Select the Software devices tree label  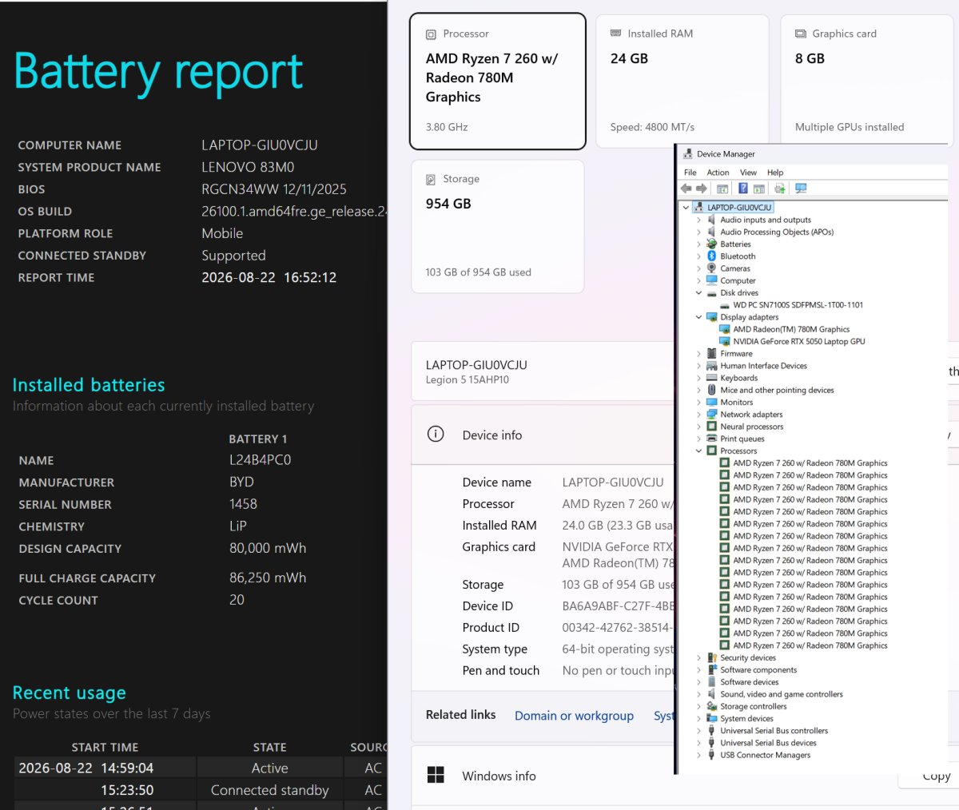pos(749,682)
